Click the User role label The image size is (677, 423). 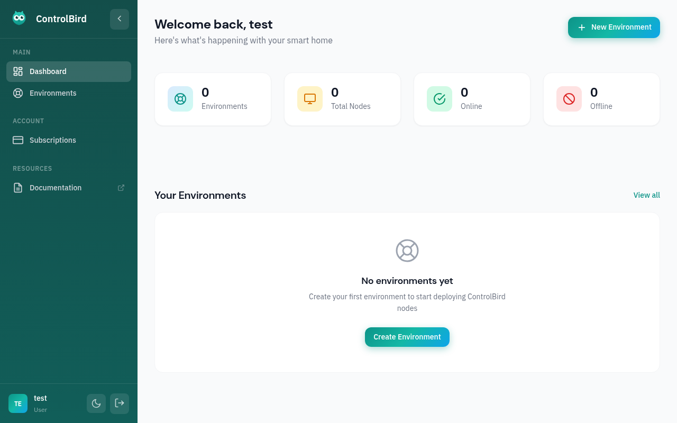pyautogui.click(x=40, y=410)
